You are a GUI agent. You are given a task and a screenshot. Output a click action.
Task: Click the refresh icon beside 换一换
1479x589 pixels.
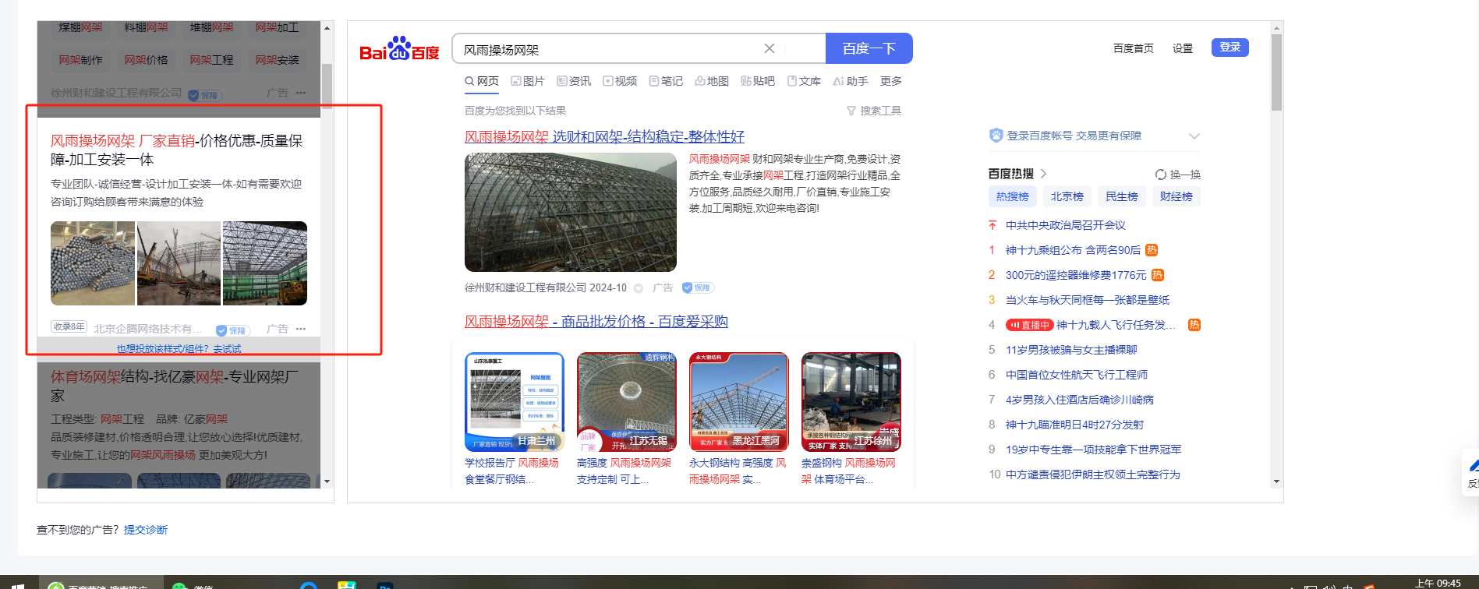[x=1161, y=175]
